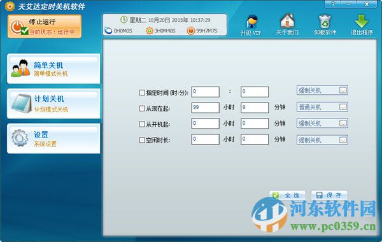Click 从开机起 hours input field

tap(206, 124)
